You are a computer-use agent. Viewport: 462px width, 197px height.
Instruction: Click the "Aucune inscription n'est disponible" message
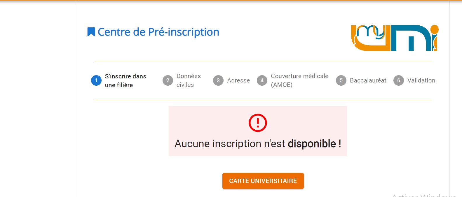[x=257, y=144]
